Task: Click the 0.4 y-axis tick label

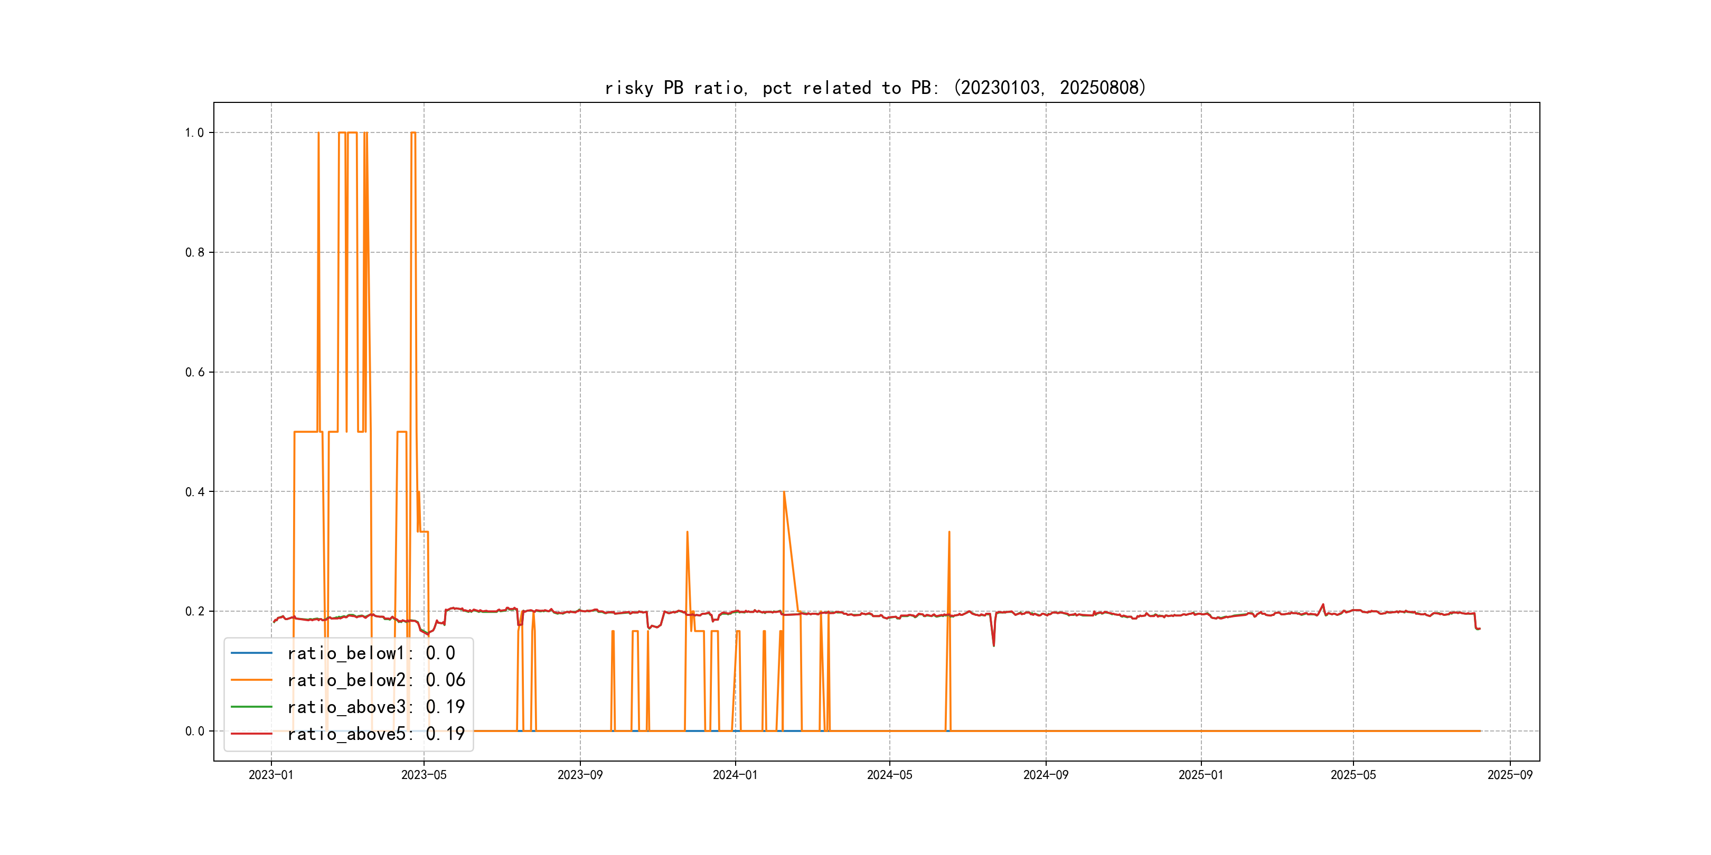Action: coord(194,492)
